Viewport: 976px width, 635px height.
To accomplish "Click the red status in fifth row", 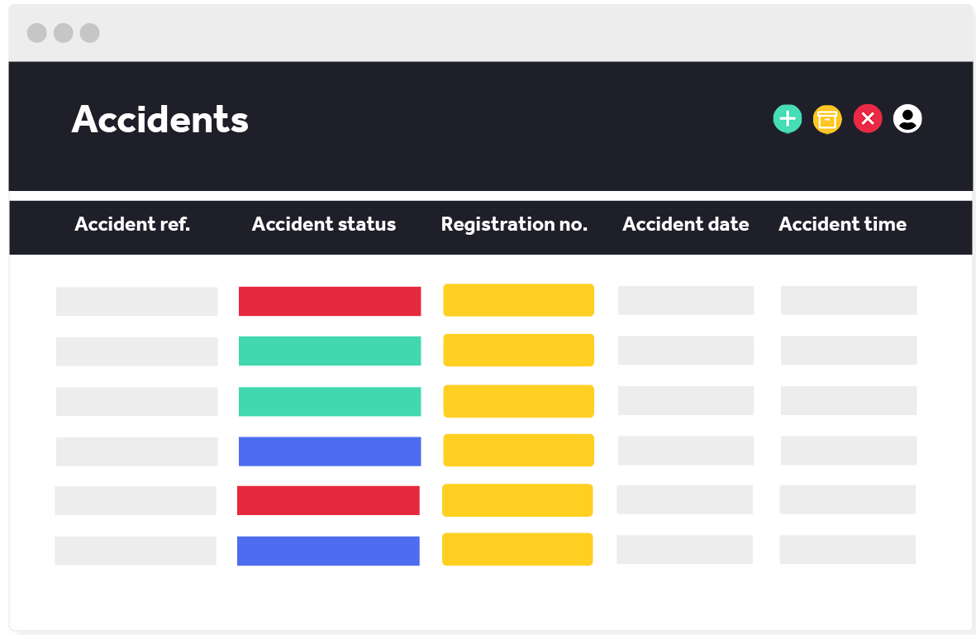I will click(328, 500).
